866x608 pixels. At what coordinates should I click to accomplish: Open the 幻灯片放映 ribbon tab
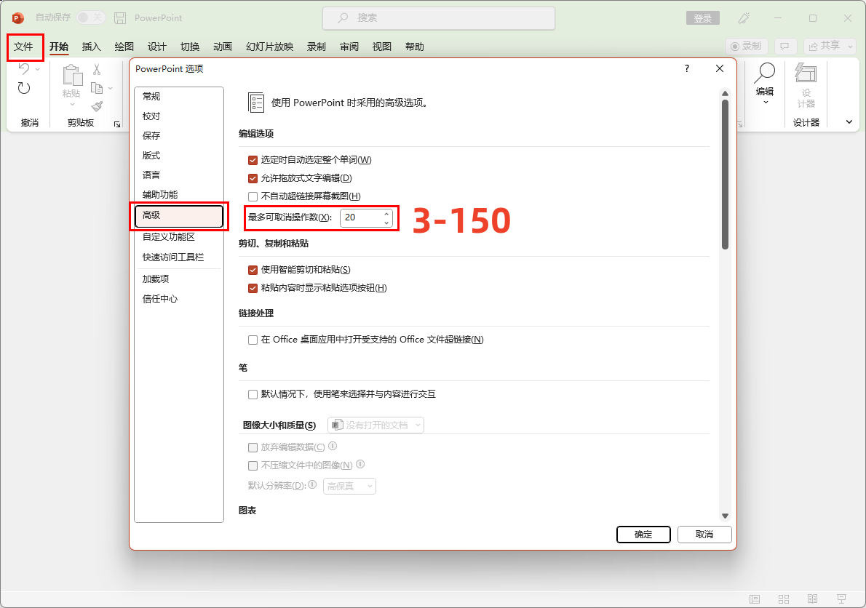click(269, 47)
